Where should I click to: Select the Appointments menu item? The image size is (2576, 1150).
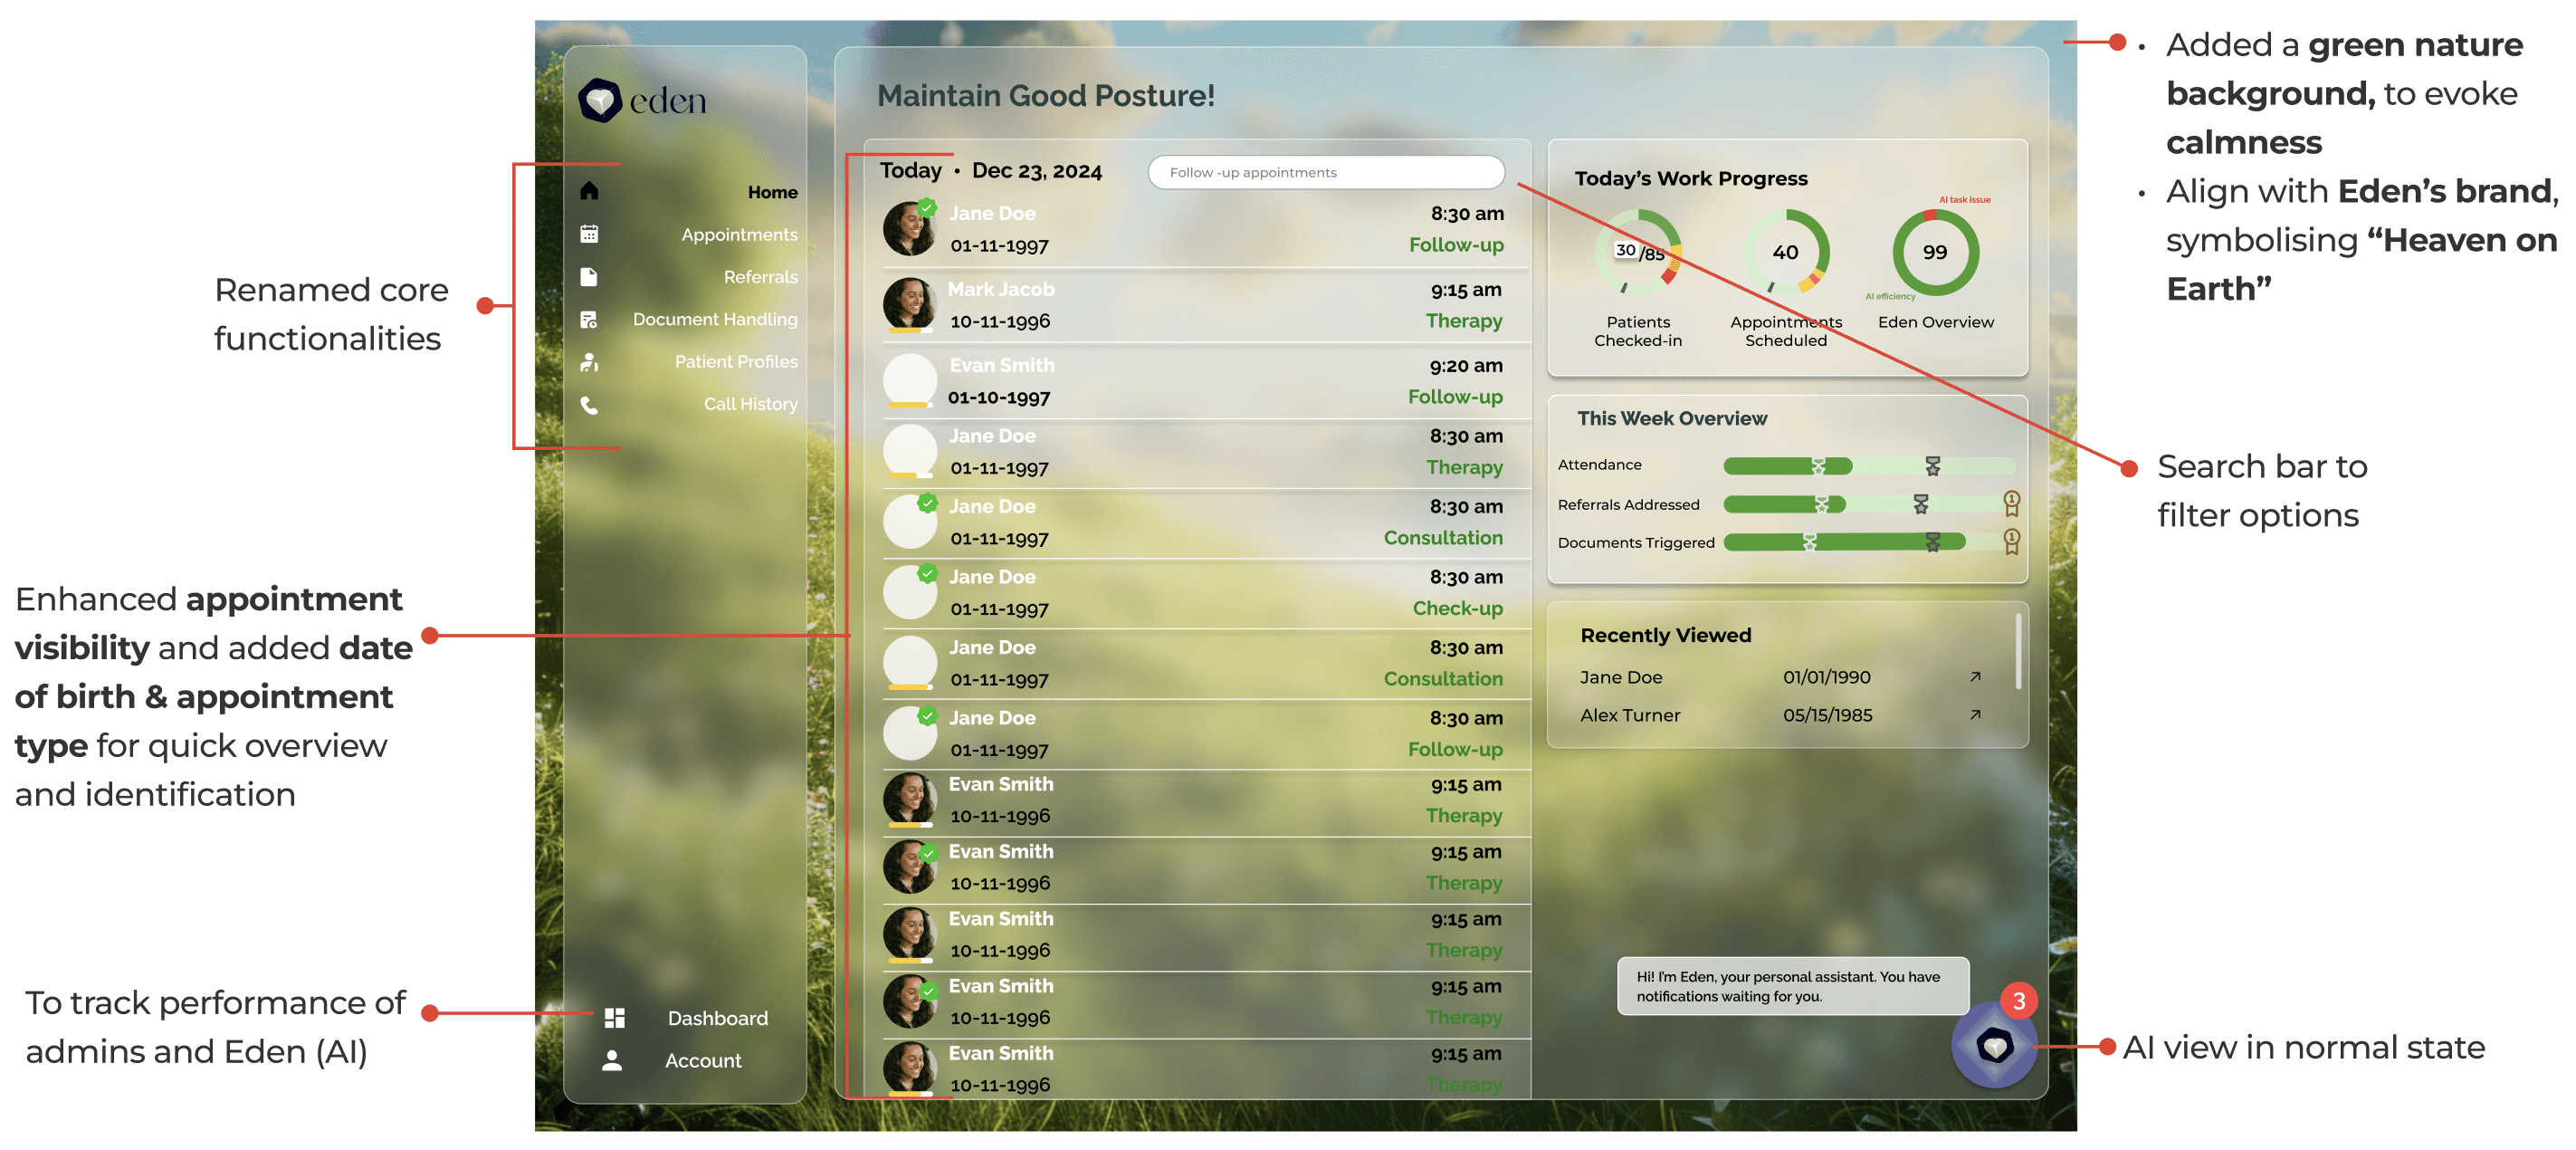tap(739, 234)
